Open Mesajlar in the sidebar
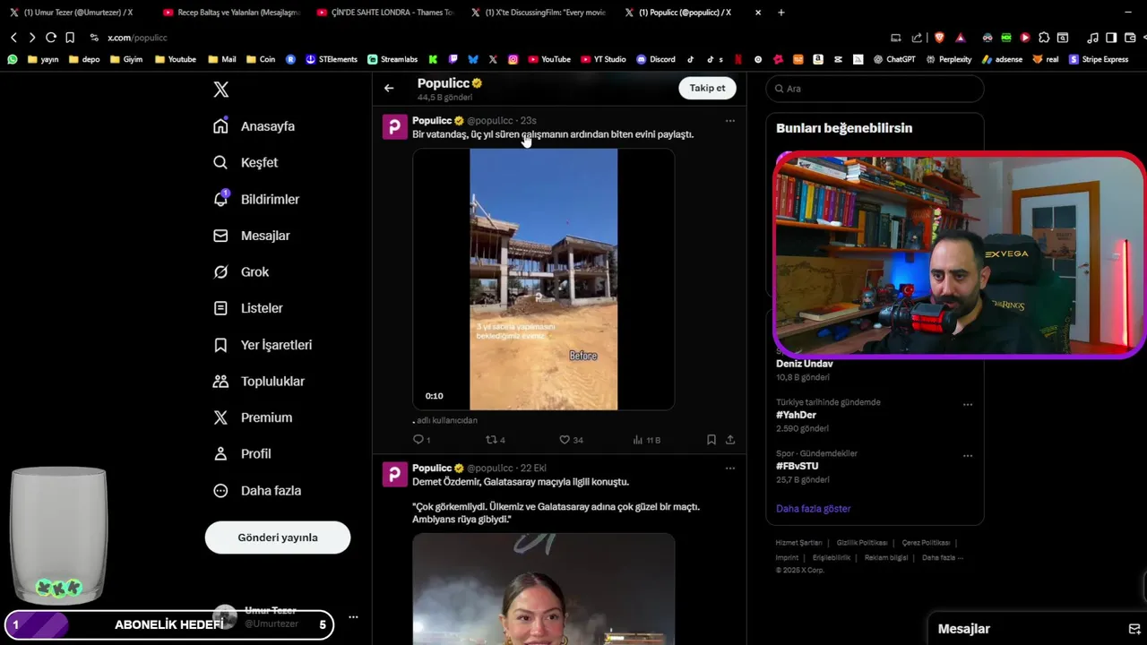Image resolution: width=1147 pixels, height=645 pixels. (x=251, y=236)
